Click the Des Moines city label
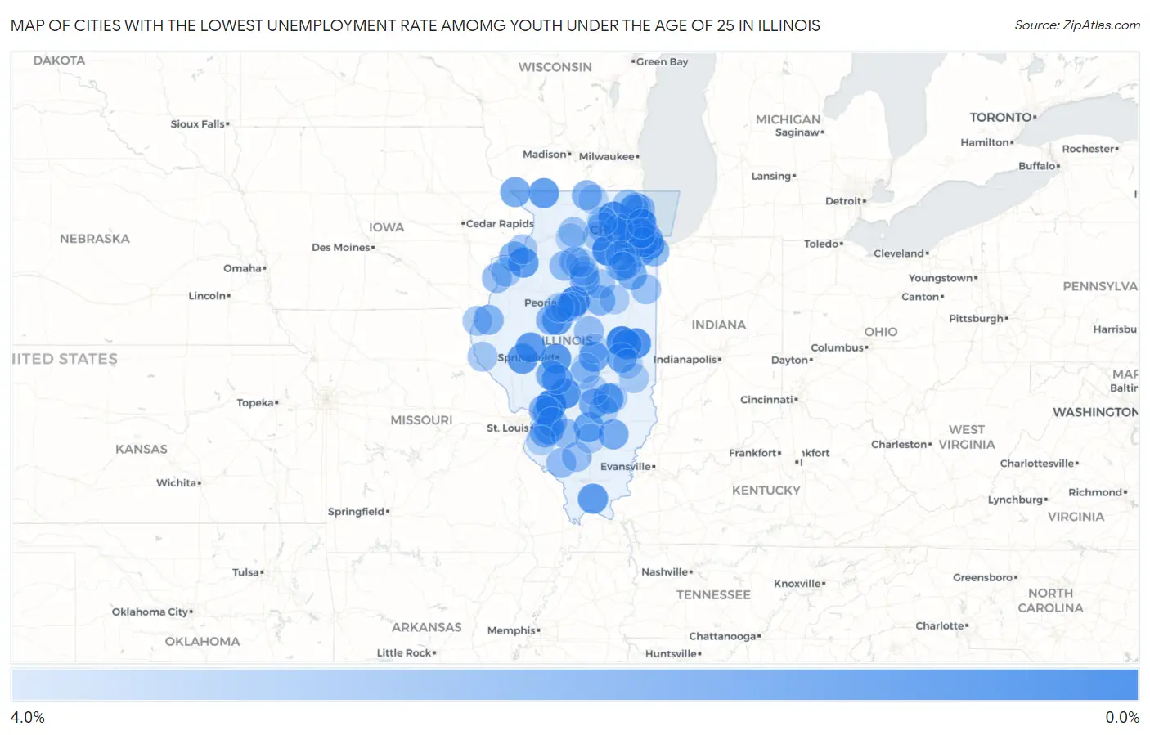 click(343, 247)
